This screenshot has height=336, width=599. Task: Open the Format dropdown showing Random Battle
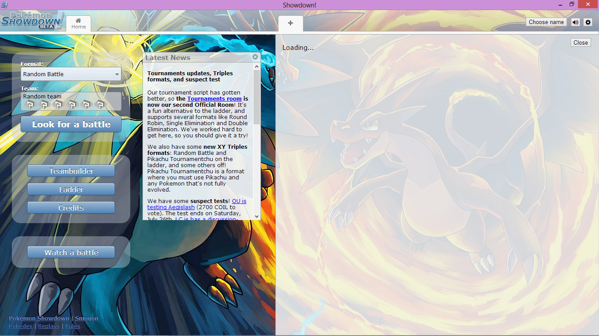click(71, 74)
